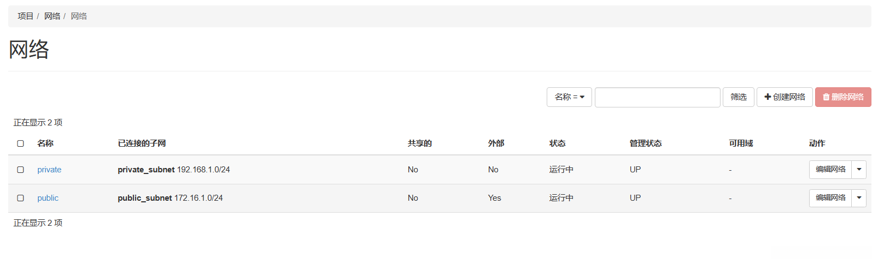The width and height of the screenshot is (878, 264).
Task: Check the select-all networks header checkbox
Action: [x=21, y=143]
